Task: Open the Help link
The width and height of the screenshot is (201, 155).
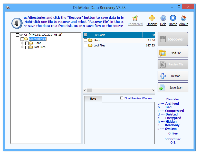Action: coord(163,24)
